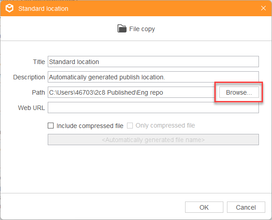Click the automatically generated file name box
The width and height of the screenshot is (272, 220).
coord(153,139)
